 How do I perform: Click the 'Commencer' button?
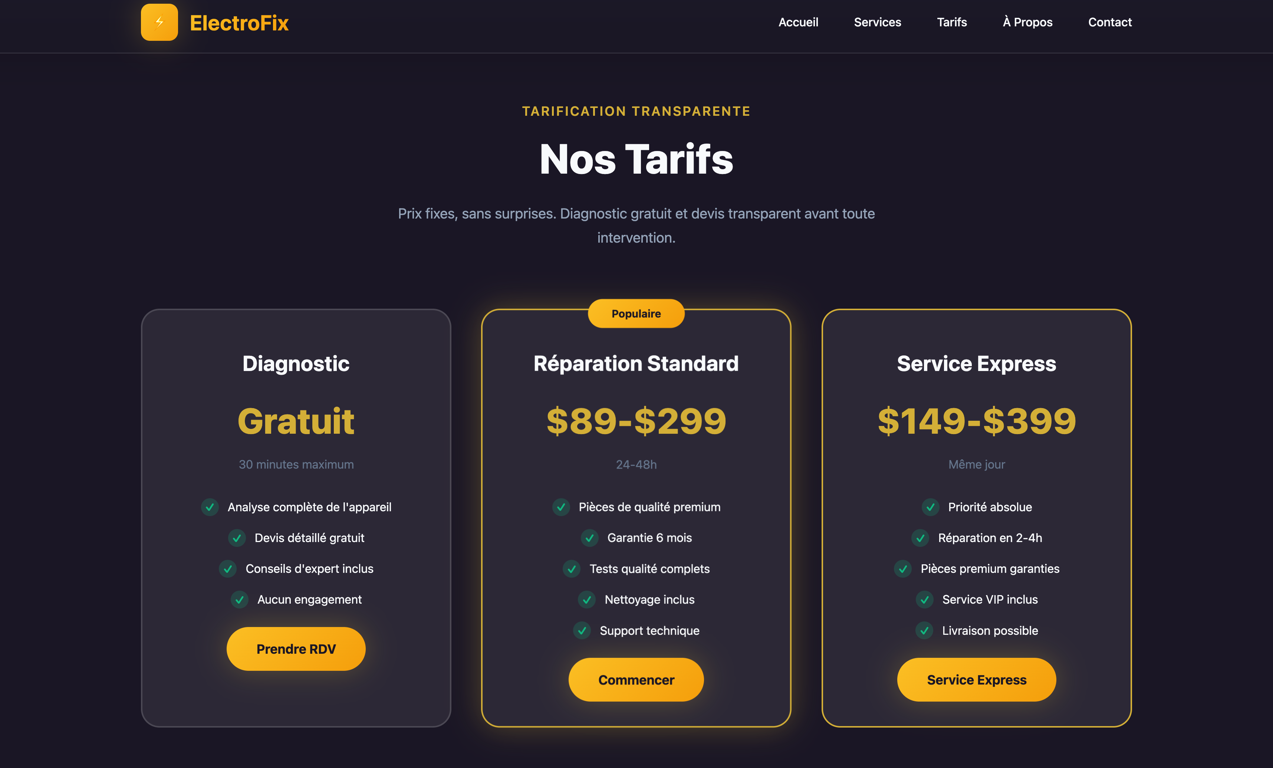tap(636, 680)
